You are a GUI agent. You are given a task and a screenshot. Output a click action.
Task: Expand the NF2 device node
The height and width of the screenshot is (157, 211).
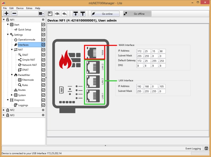pos(4,110)
